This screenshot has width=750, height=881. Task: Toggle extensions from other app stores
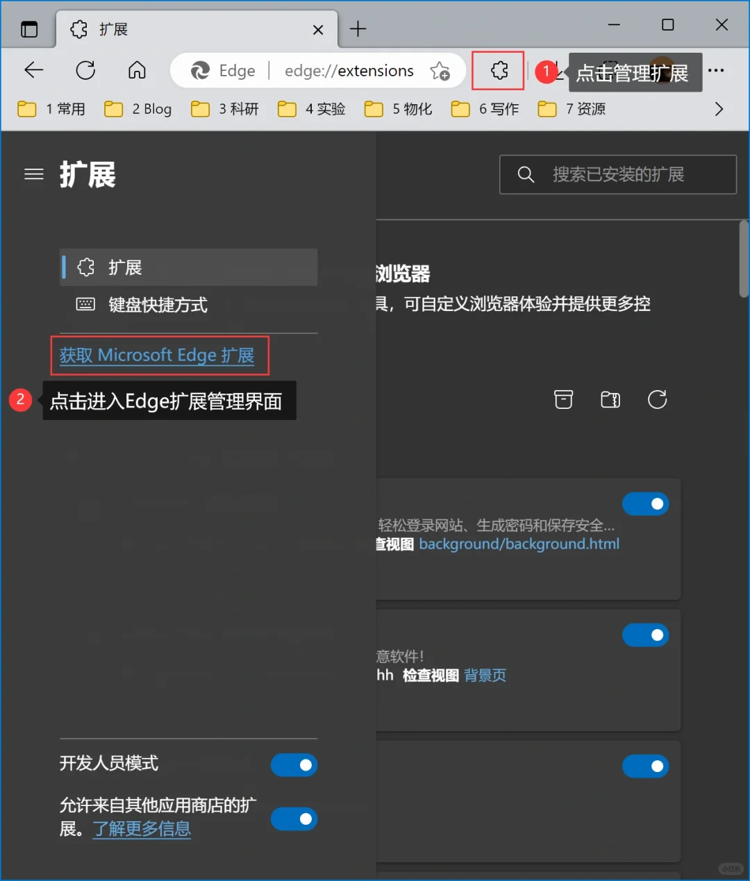[294, 819]
